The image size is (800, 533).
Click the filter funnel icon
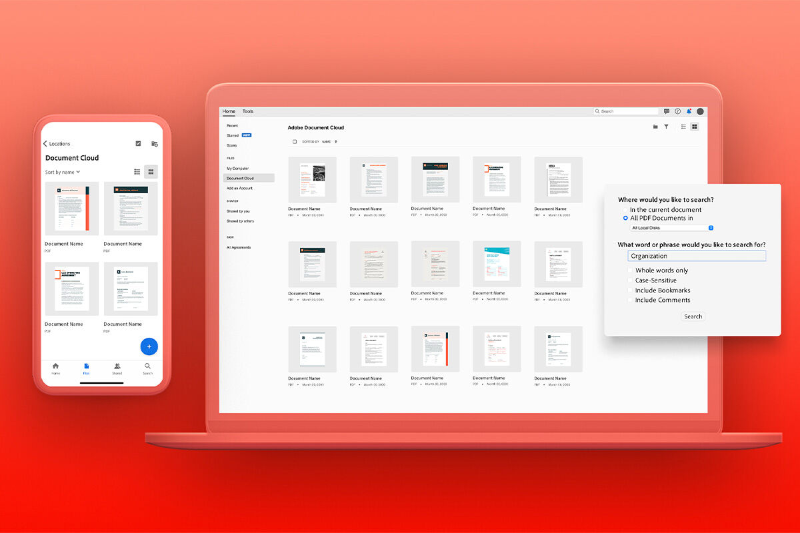(666, 127)
